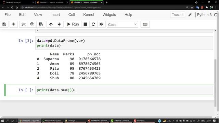Viewport: 219px width, 123px height.
Task: Switch to TechSmith Camtasia taskbar item
Action: tap(121, 121)
